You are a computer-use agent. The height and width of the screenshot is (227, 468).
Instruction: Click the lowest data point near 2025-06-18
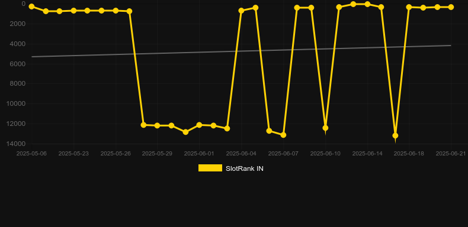[x=395, y=135]
